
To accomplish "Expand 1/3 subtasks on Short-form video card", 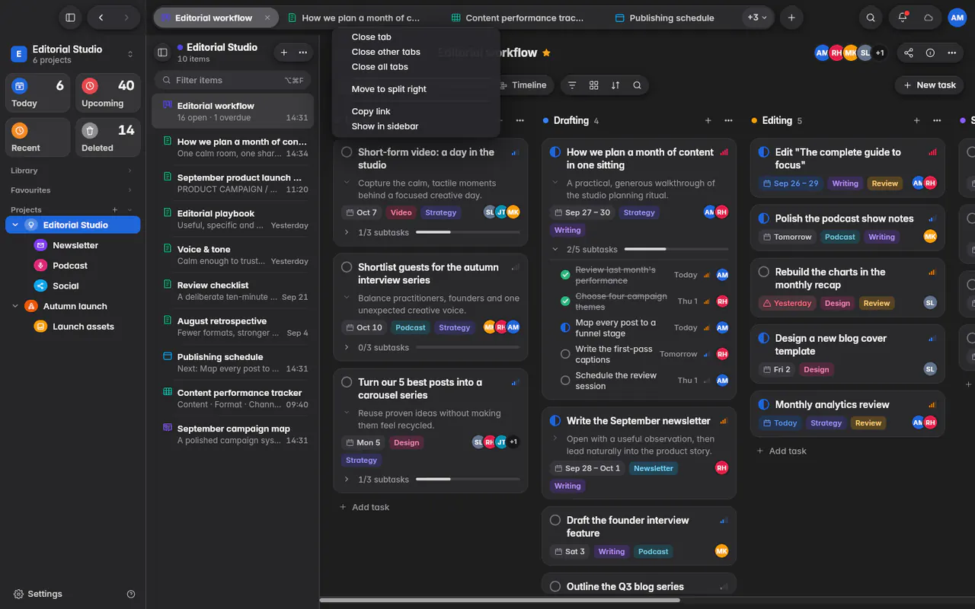I will pyautogui.click(x=347, y=232).
